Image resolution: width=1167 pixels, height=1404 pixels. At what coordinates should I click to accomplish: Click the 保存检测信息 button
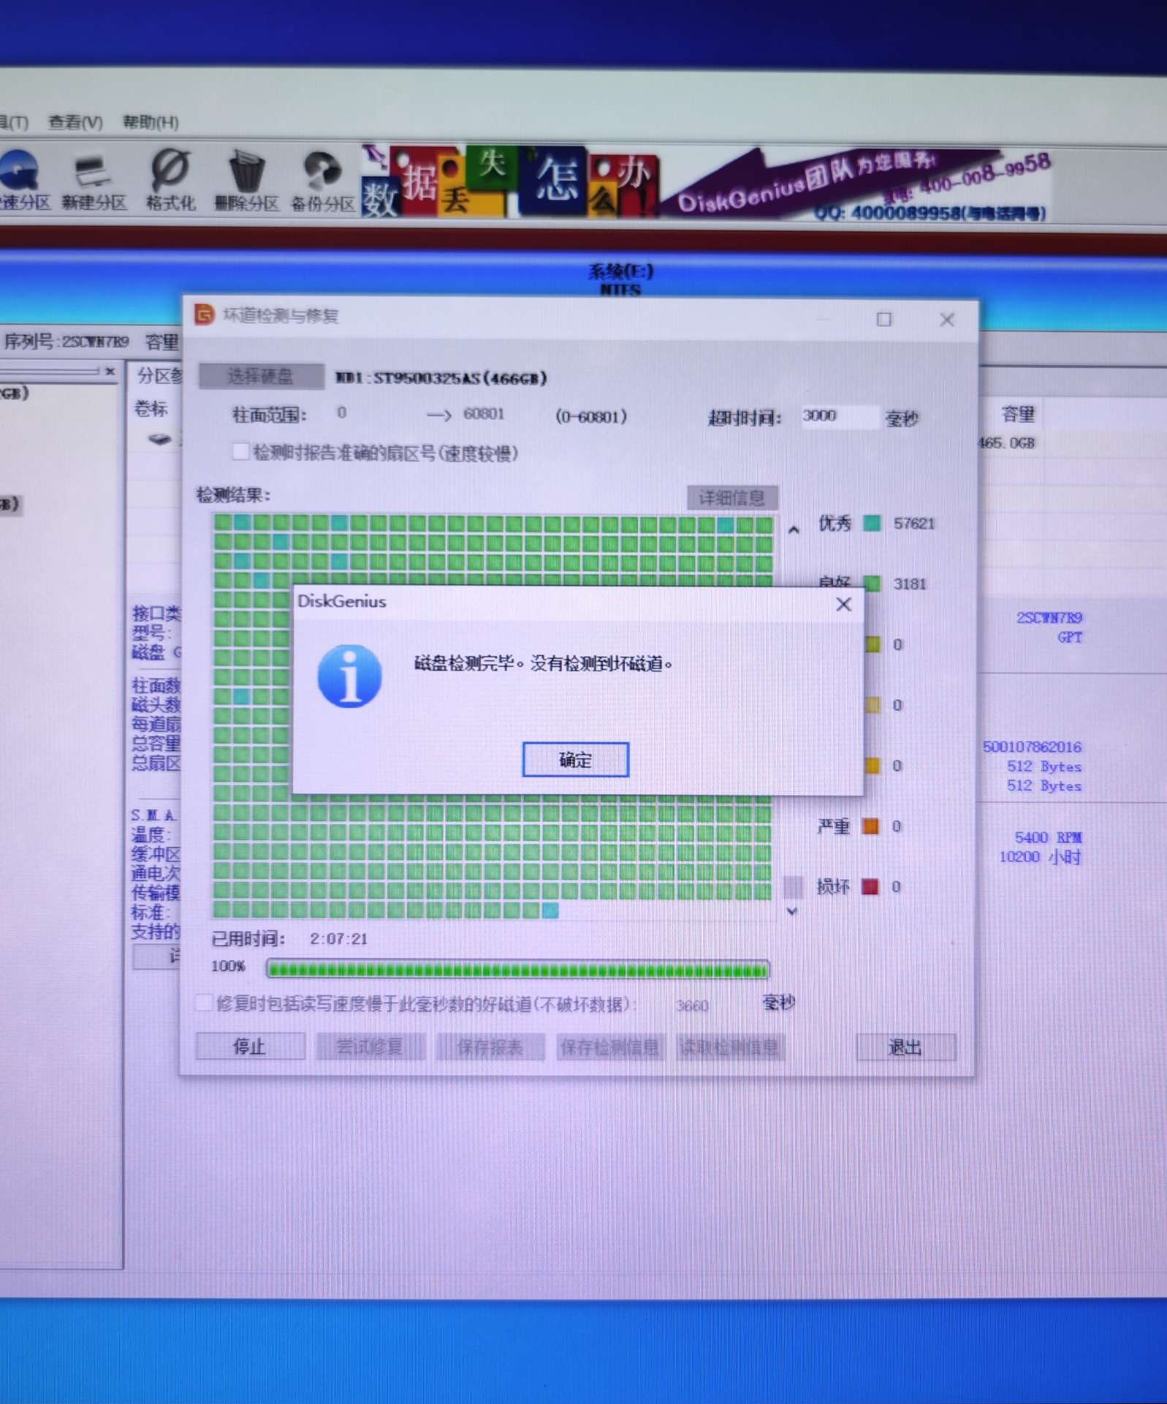point(610,1048)
